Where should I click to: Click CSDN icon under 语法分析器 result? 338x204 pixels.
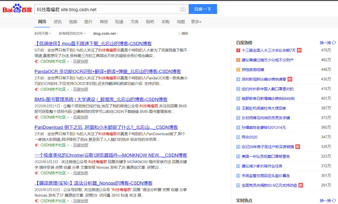click(x=37, y=201)
